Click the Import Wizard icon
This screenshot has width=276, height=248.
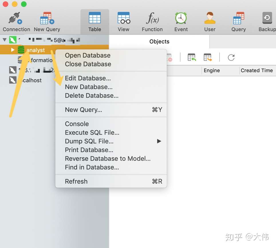coord(192,57)
